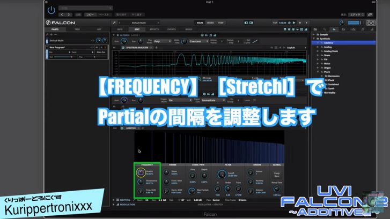The height and width of the screenshot is (219, 390).
Task: Expand the Mapping section
Action: pos(114,200)
